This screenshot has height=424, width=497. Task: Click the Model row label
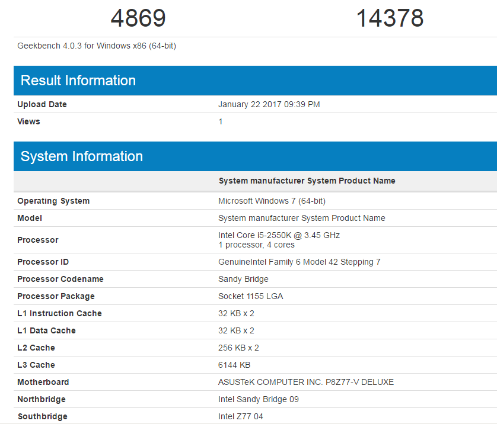pyautogui.click(x=30, y=218)
